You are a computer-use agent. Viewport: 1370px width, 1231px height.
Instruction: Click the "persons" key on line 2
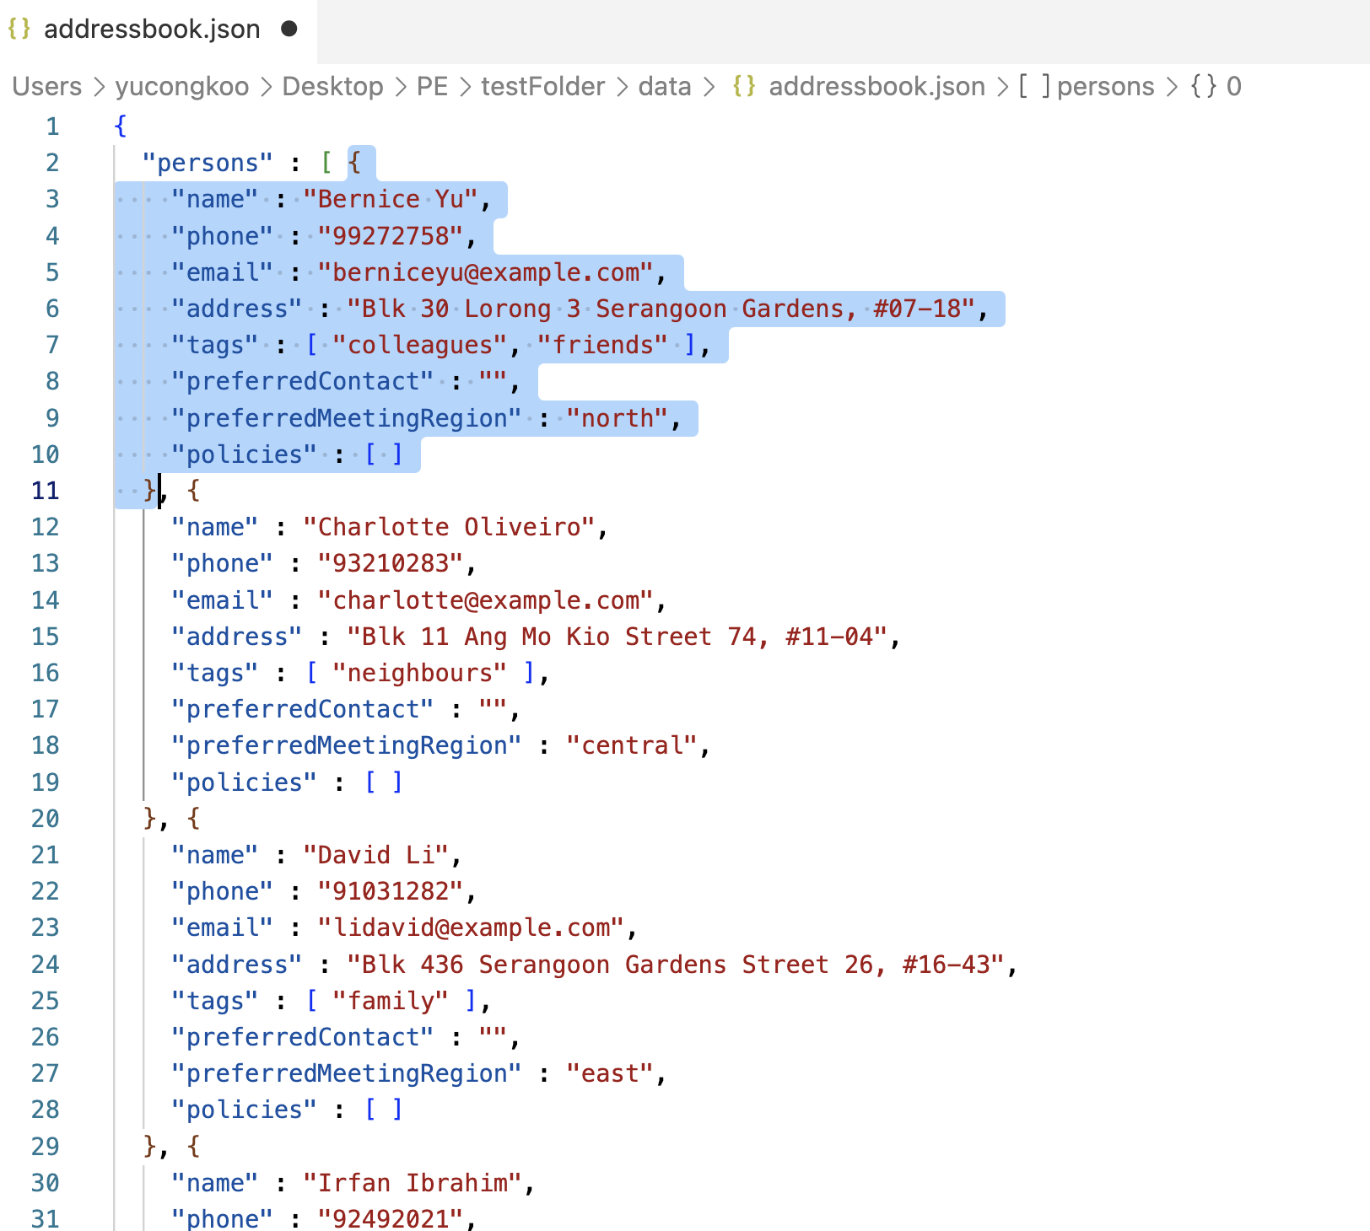coord(208,163)
